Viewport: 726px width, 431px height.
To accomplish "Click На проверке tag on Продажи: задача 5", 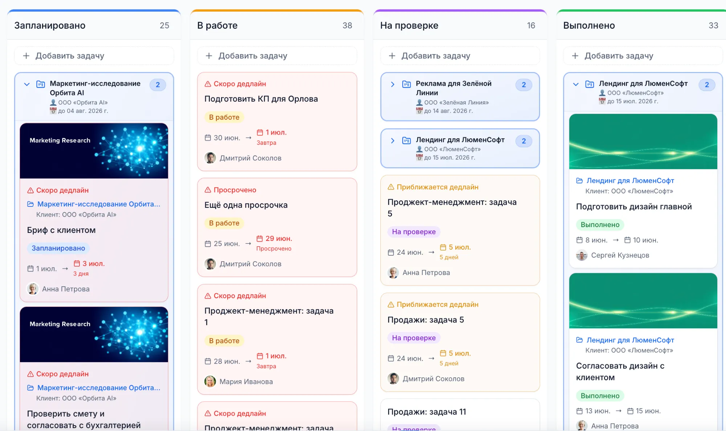I will 414,338.
